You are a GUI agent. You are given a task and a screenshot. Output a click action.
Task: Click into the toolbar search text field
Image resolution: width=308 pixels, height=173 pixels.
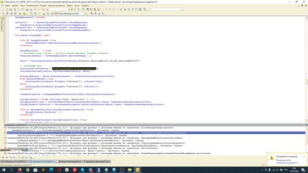[58, 10]
